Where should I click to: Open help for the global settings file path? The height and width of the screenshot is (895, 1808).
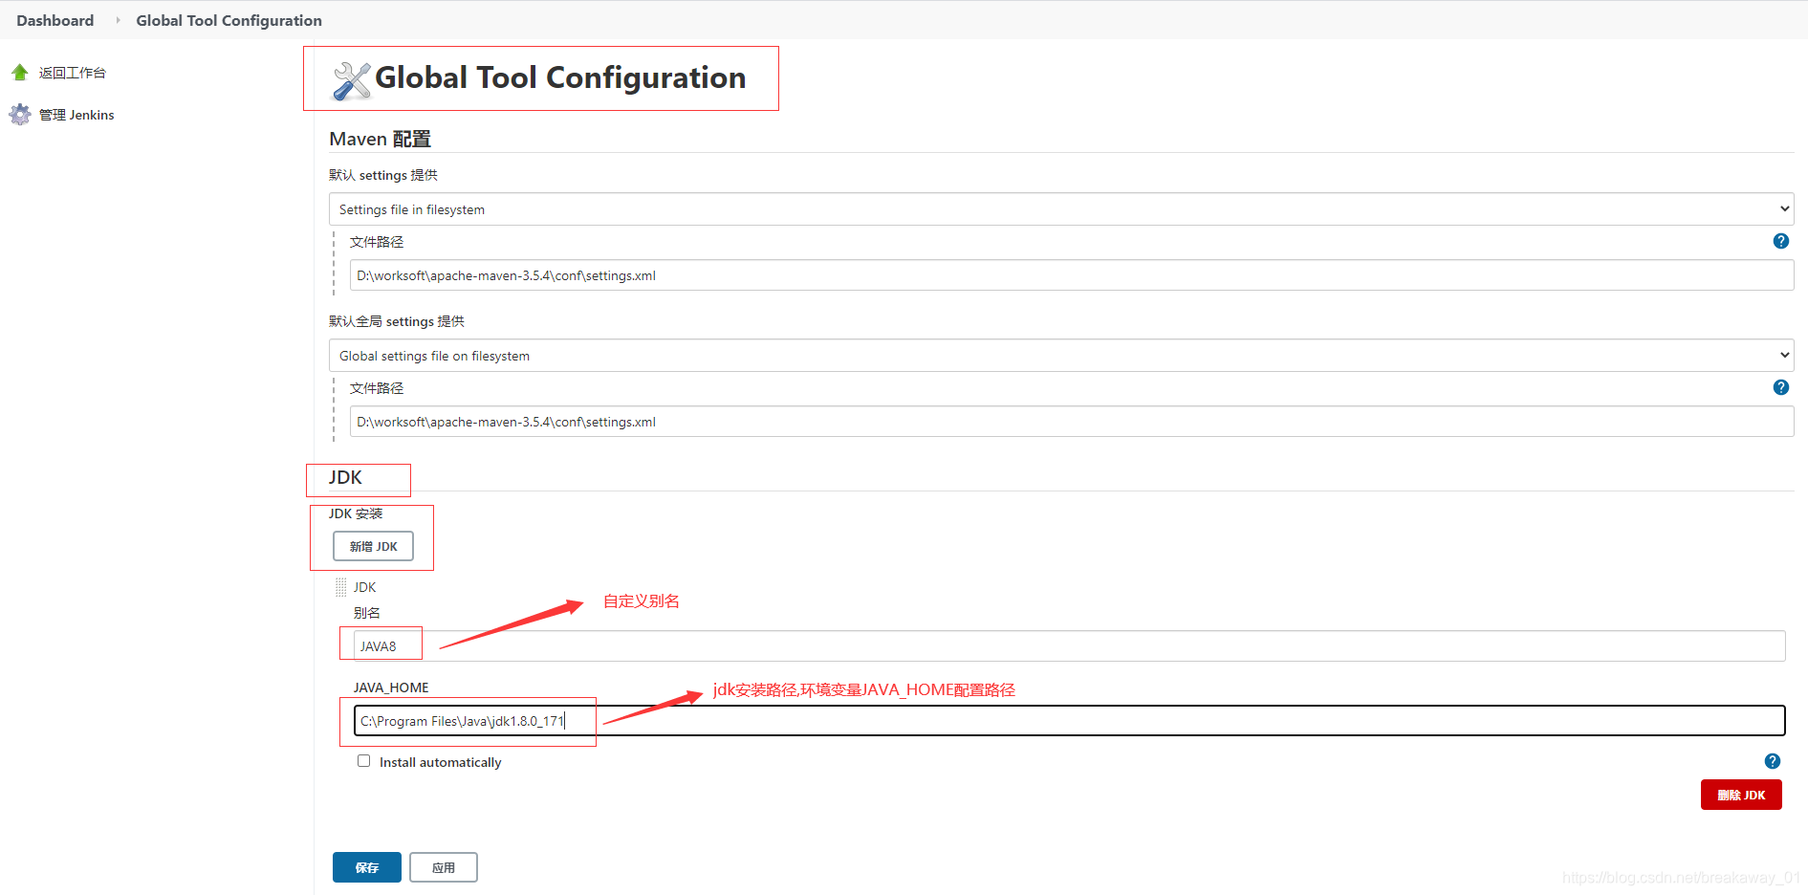1780,387
